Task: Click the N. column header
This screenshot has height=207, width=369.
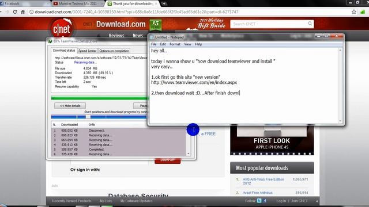Action: [54, 125]
